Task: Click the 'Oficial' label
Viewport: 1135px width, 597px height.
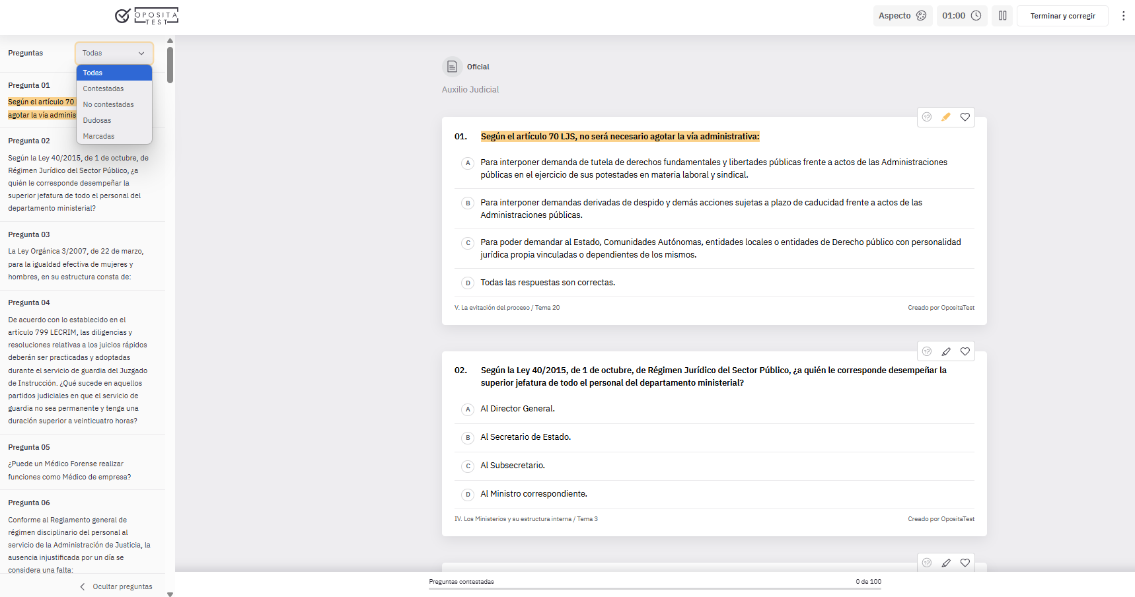Action: (x=478, y=67)
